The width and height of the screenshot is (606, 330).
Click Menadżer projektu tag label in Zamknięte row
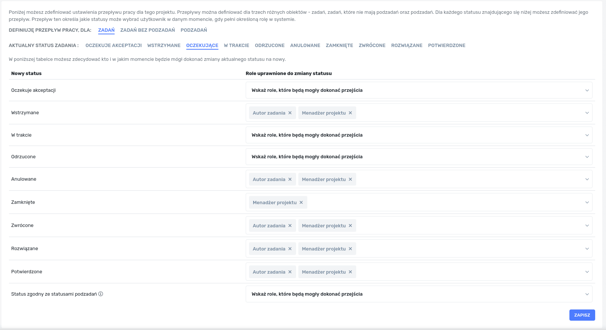coord(274,202)
